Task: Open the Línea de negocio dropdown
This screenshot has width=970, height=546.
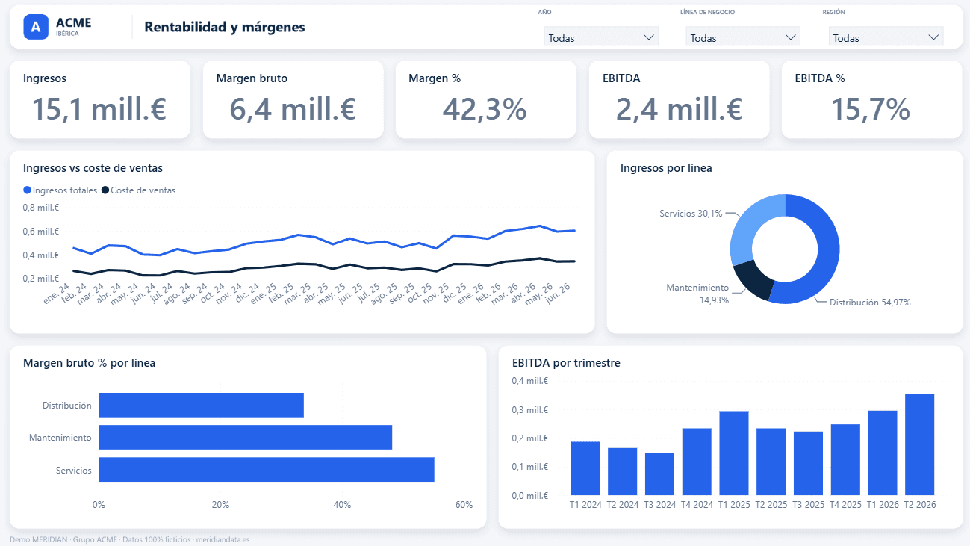Action: 743,37
